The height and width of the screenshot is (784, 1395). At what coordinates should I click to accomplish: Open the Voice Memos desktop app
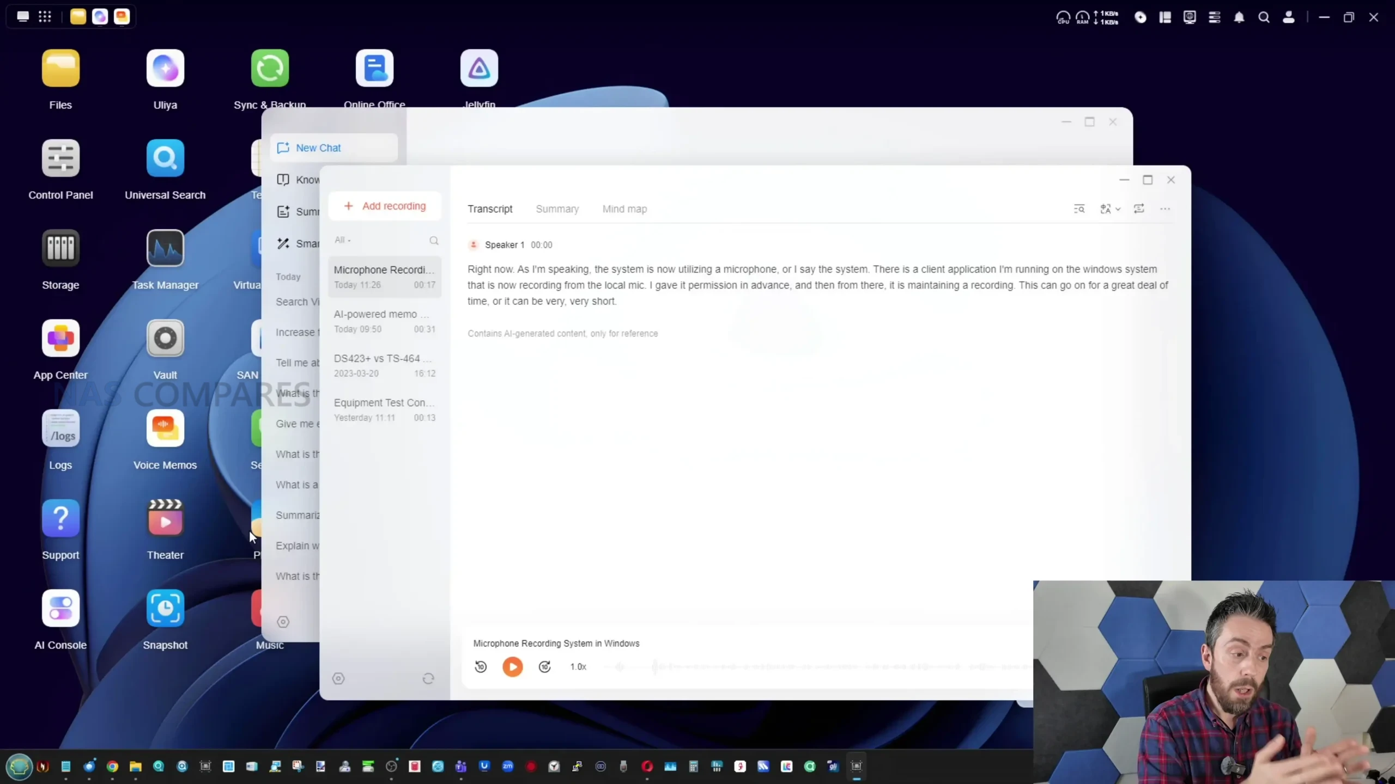pyautogui.click(x=165, y=429)
